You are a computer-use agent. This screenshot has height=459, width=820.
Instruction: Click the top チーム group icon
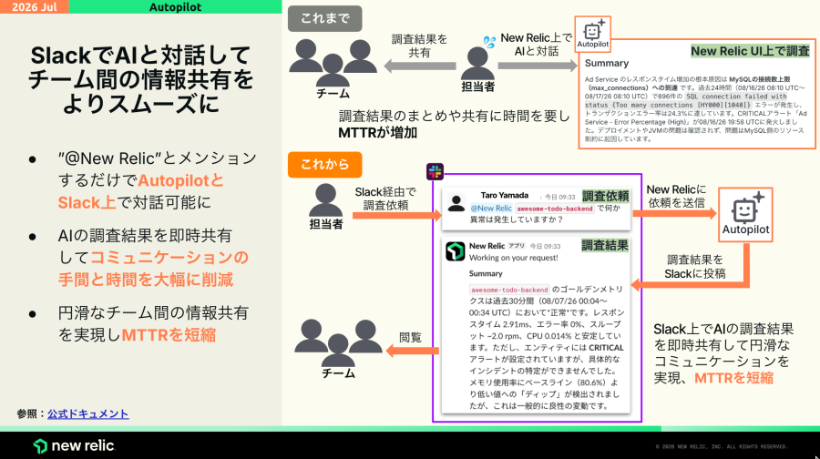click(x=333, y=62)
